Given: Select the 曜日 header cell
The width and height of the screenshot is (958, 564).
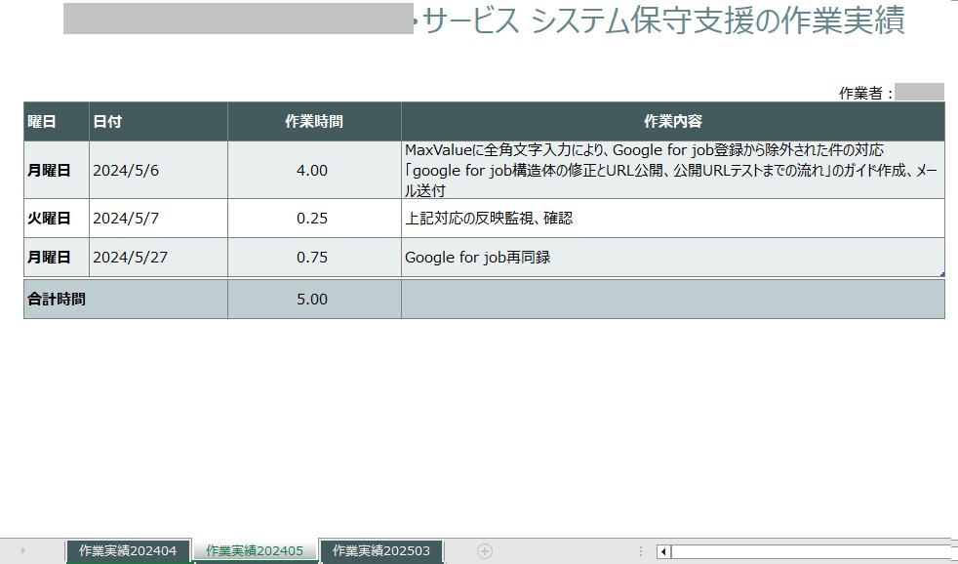Looking at the screenshot, I should coord(57,122).
